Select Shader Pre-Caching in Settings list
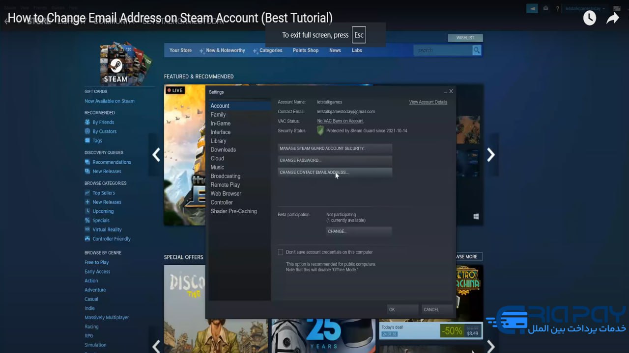The width and height of the screenshot is (629, 353). tap(240, 212)
